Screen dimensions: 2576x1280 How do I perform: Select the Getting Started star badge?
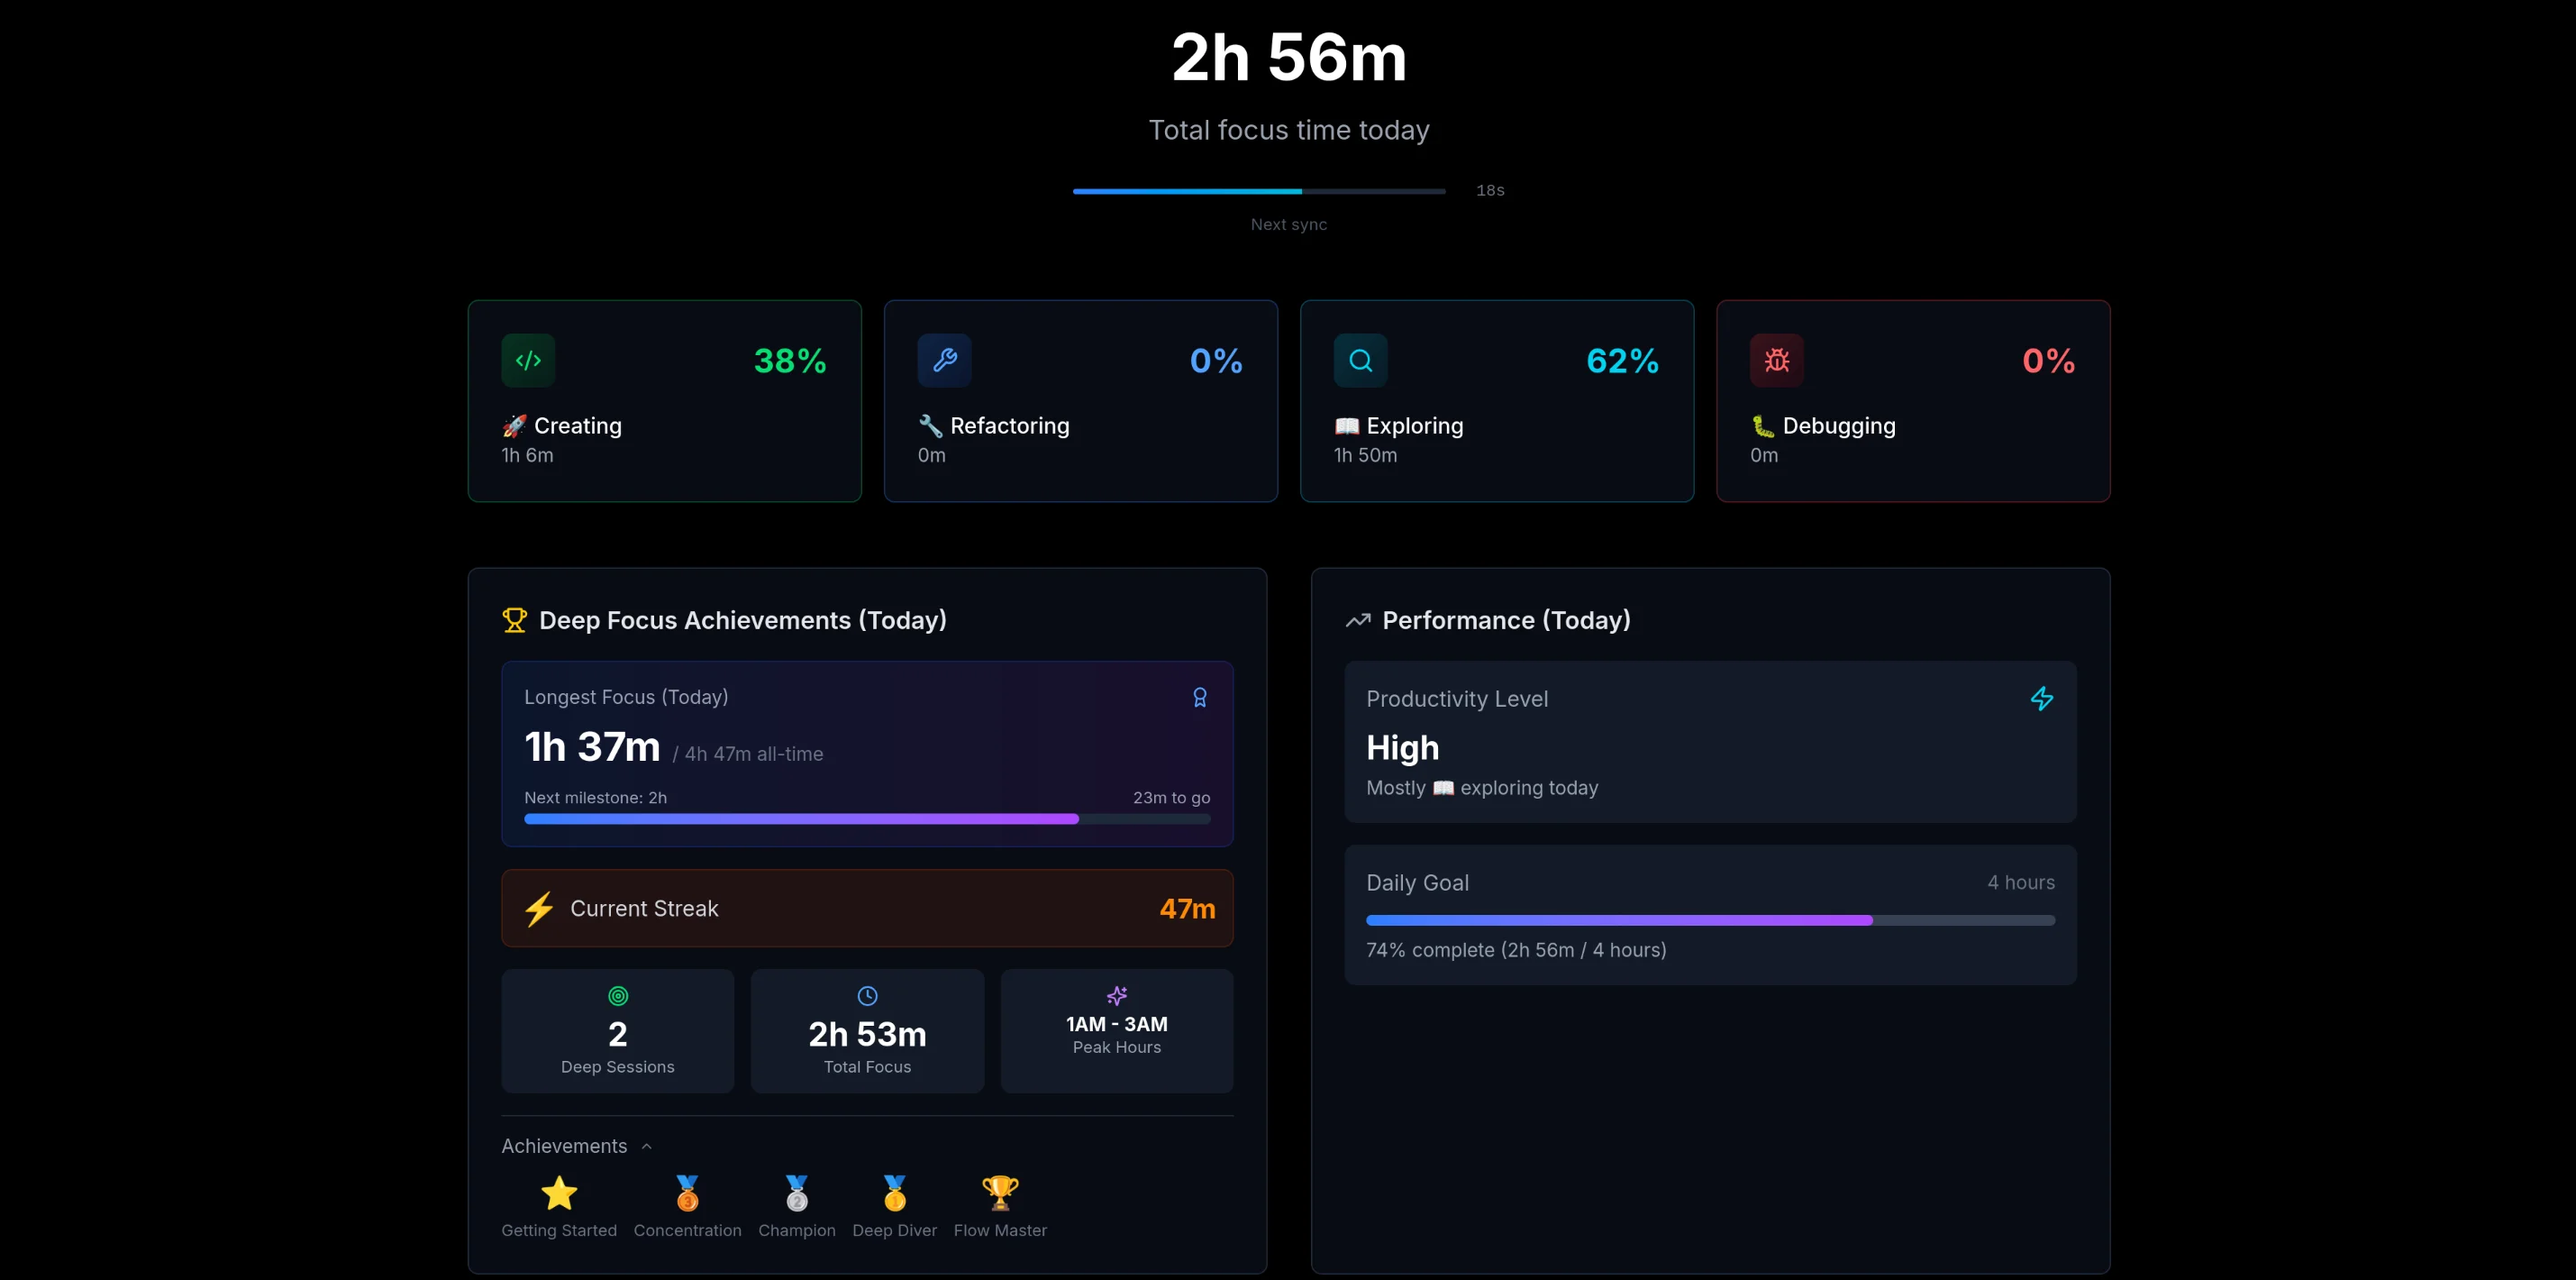[x=559, y=1193]
